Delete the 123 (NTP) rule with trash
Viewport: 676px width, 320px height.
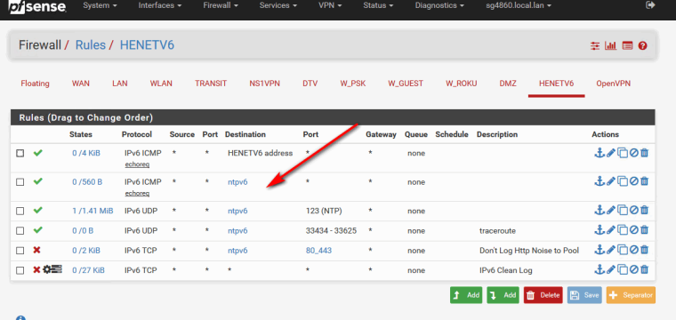(644, 210)
